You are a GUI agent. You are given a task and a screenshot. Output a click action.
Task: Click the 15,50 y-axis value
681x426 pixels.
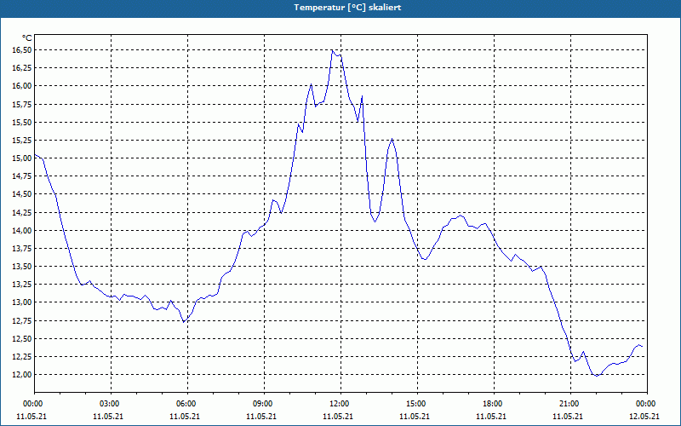22,122
